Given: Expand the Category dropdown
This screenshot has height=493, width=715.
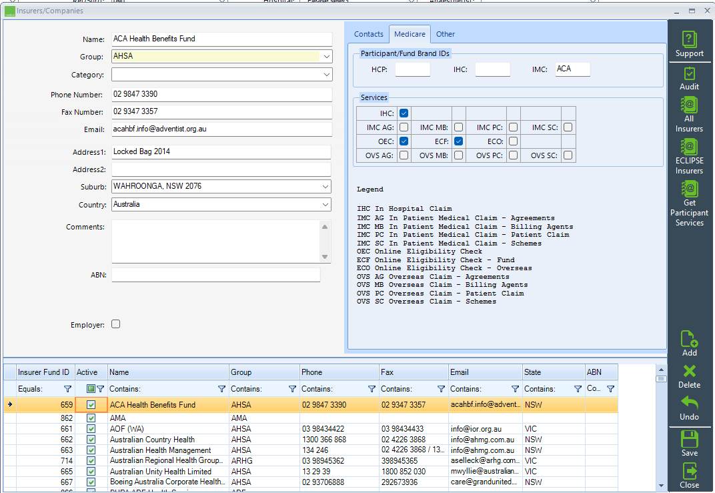Looking at the screenshot, I should pyautogui.click(x=327, y=74).
